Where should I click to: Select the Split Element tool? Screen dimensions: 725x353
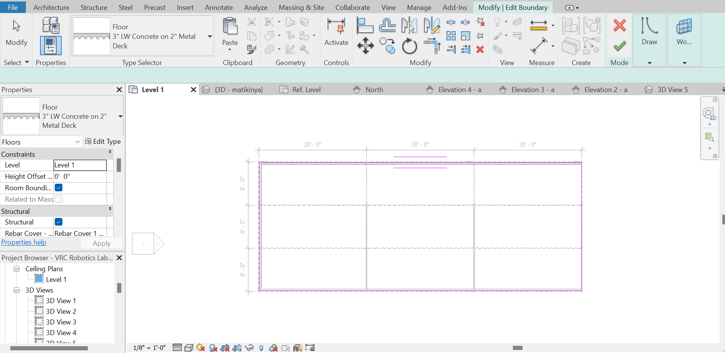[x=451, y=22]
